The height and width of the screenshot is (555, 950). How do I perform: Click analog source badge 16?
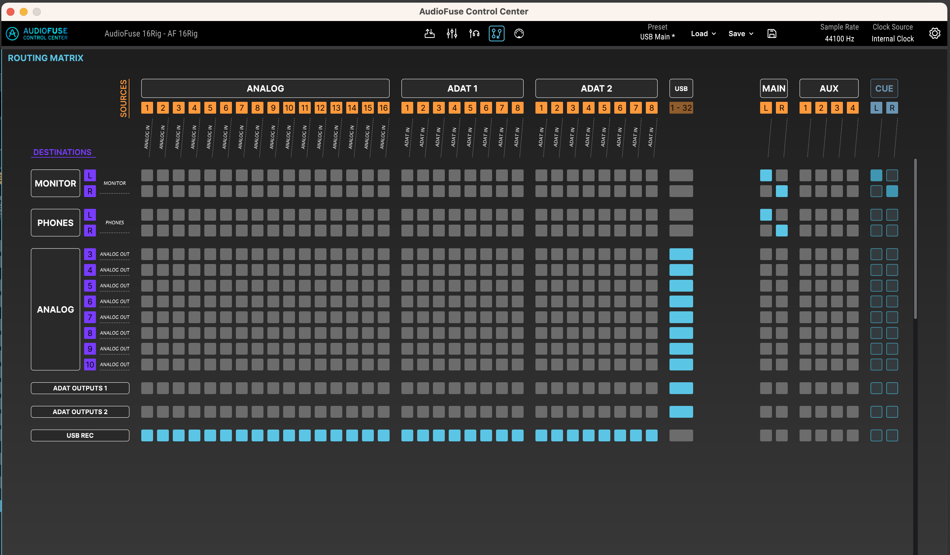pyautogui.click(x=383, y=108)
